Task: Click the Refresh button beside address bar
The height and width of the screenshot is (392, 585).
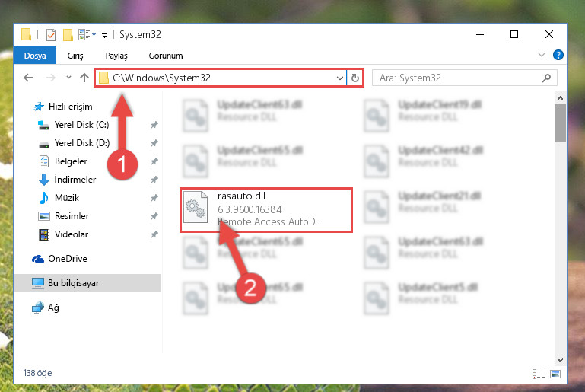Action: (354, 78)
